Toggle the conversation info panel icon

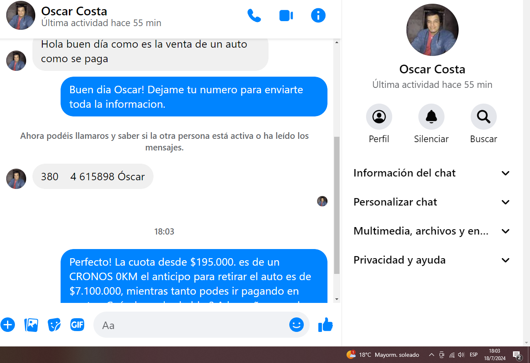pos(318,16)
